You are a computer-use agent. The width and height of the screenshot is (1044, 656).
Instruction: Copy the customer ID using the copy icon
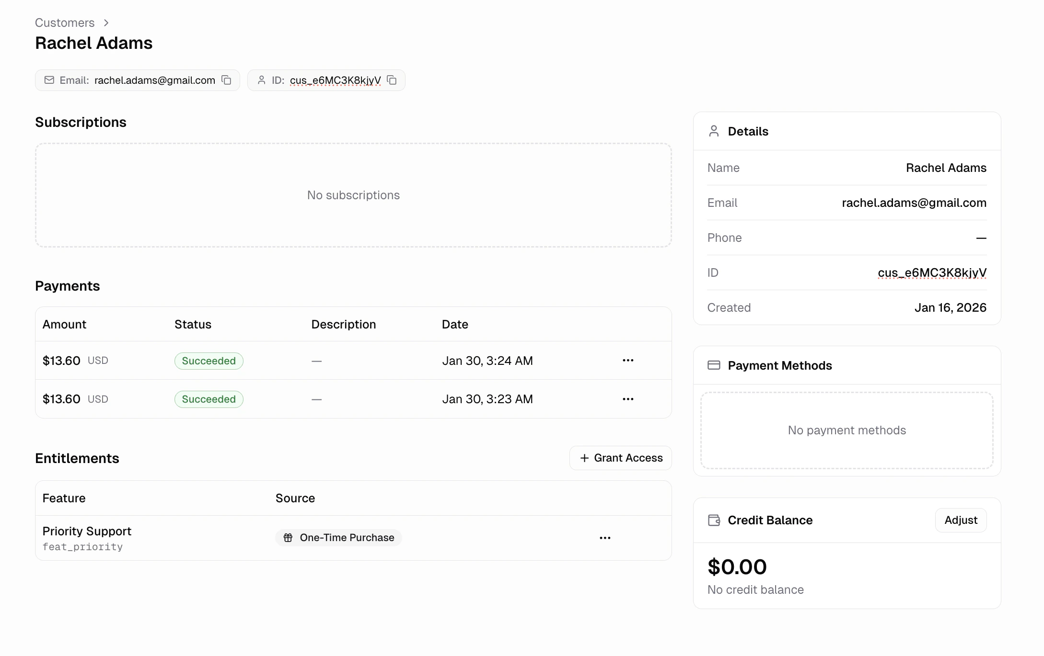click(392, 80)
